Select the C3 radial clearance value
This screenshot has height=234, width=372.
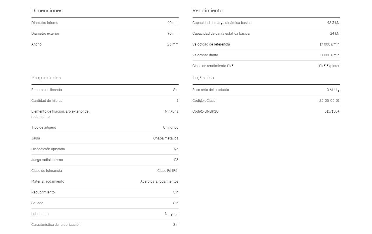click(x=176, y=160)
